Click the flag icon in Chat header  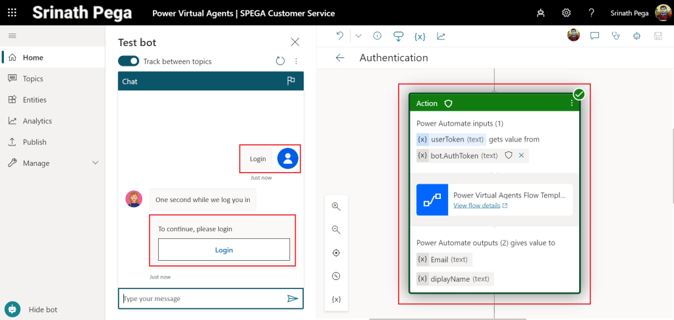291,82
